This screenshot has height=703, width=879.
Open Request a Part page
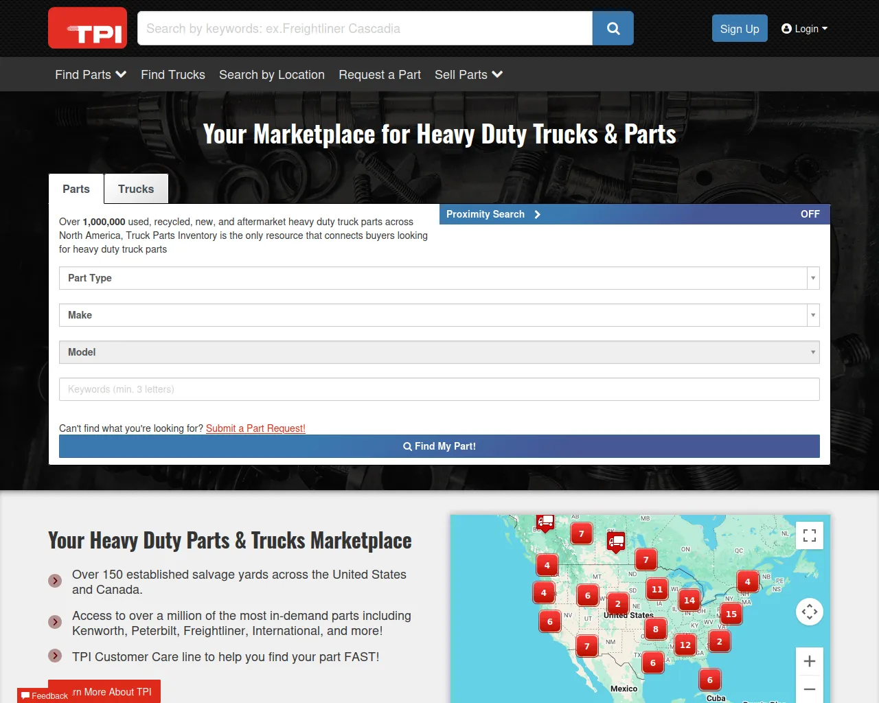click(x=380, y=74)
